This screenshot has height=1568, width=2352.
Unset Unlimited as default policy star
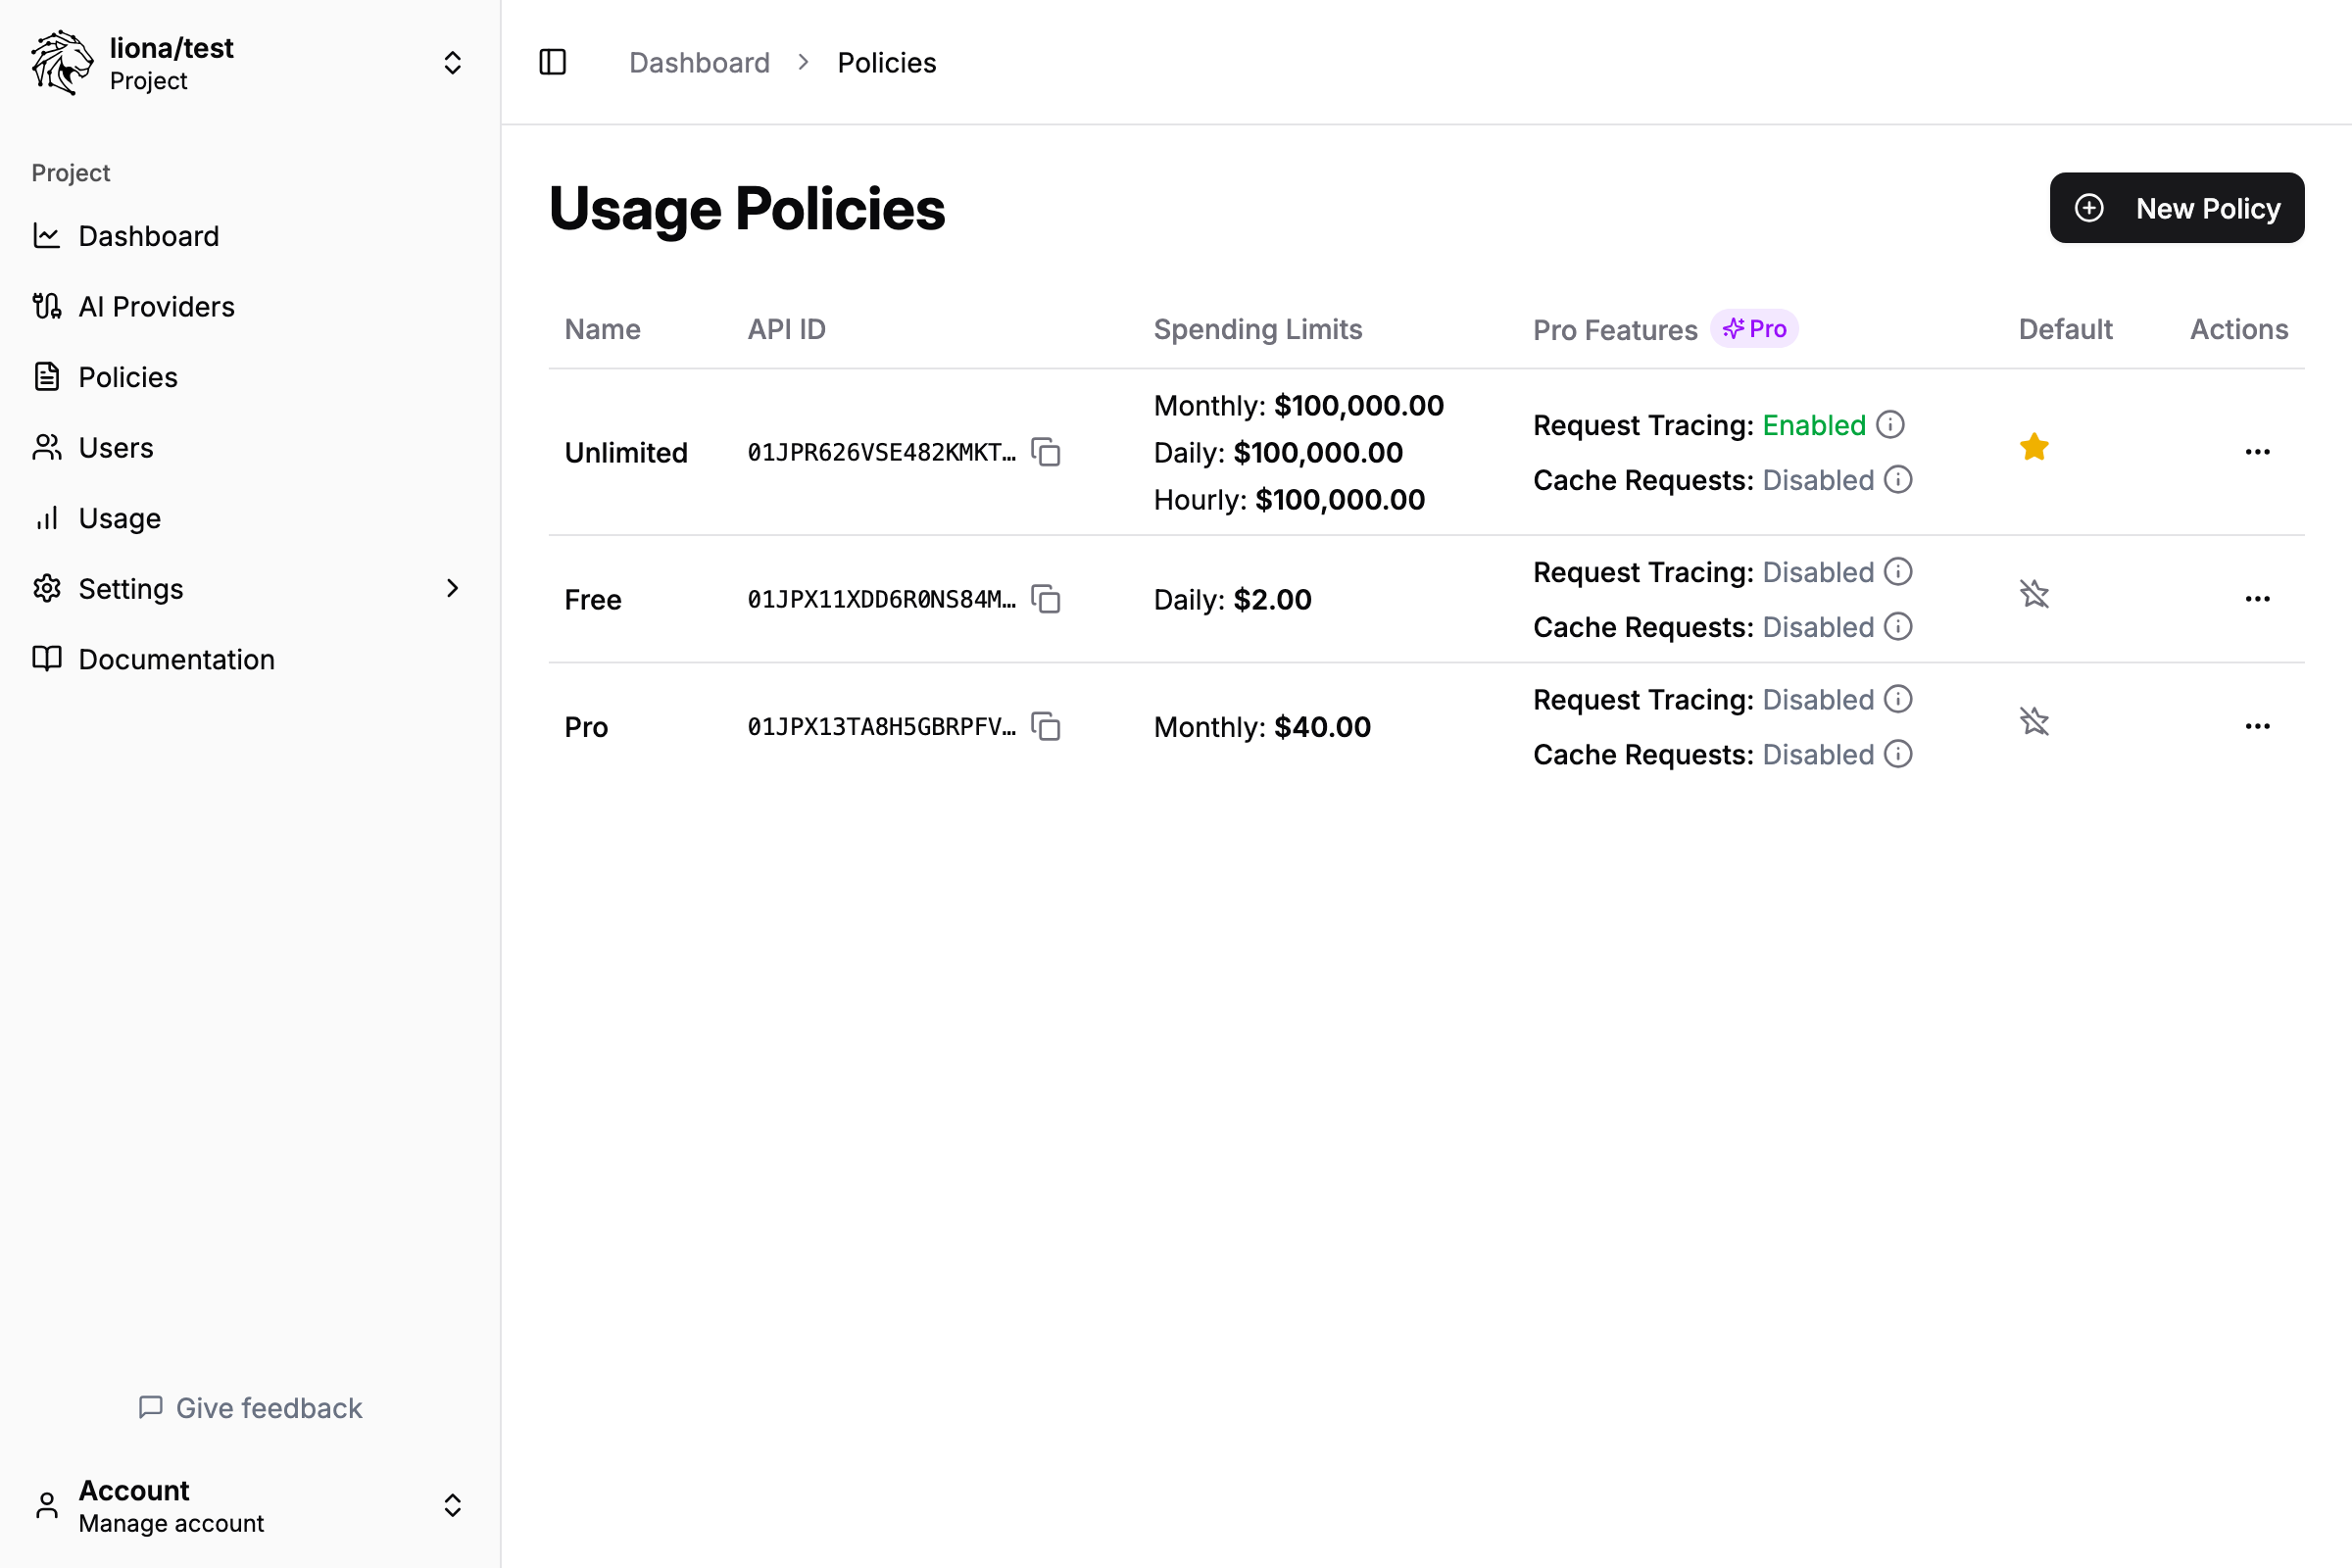click(2034, 447)
